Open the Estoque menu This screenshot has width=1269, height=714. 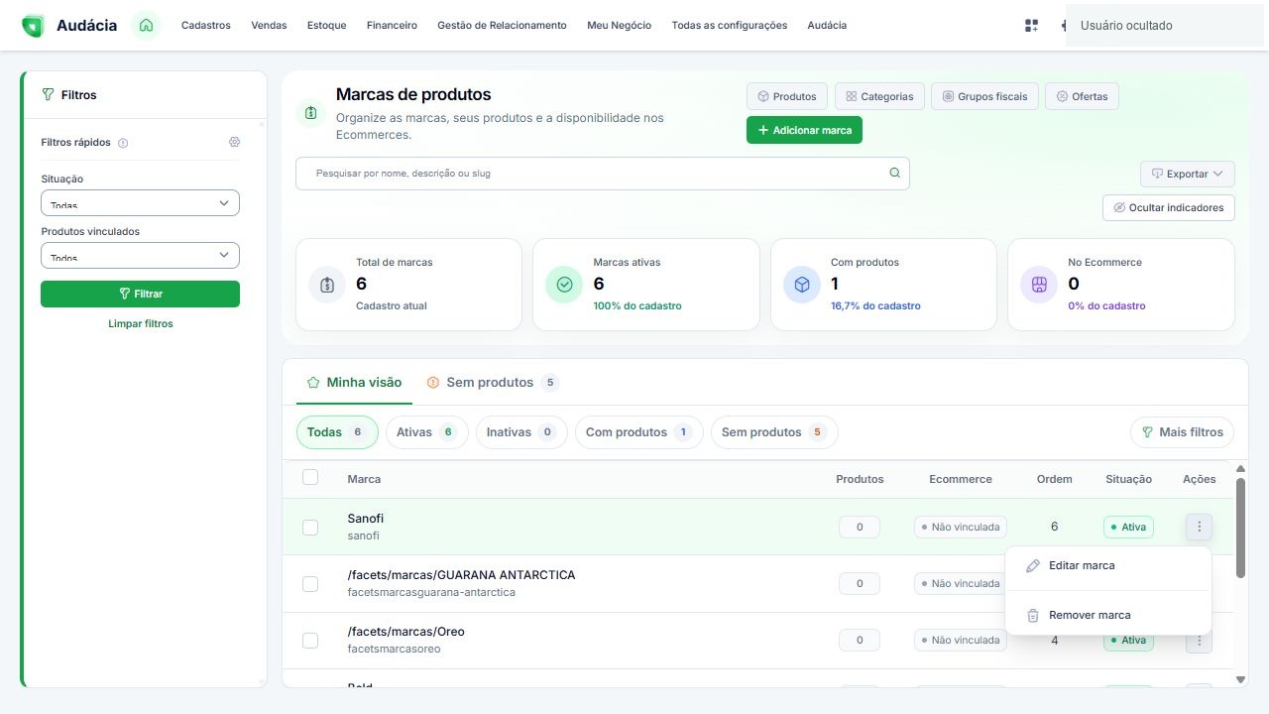(327, 26)
